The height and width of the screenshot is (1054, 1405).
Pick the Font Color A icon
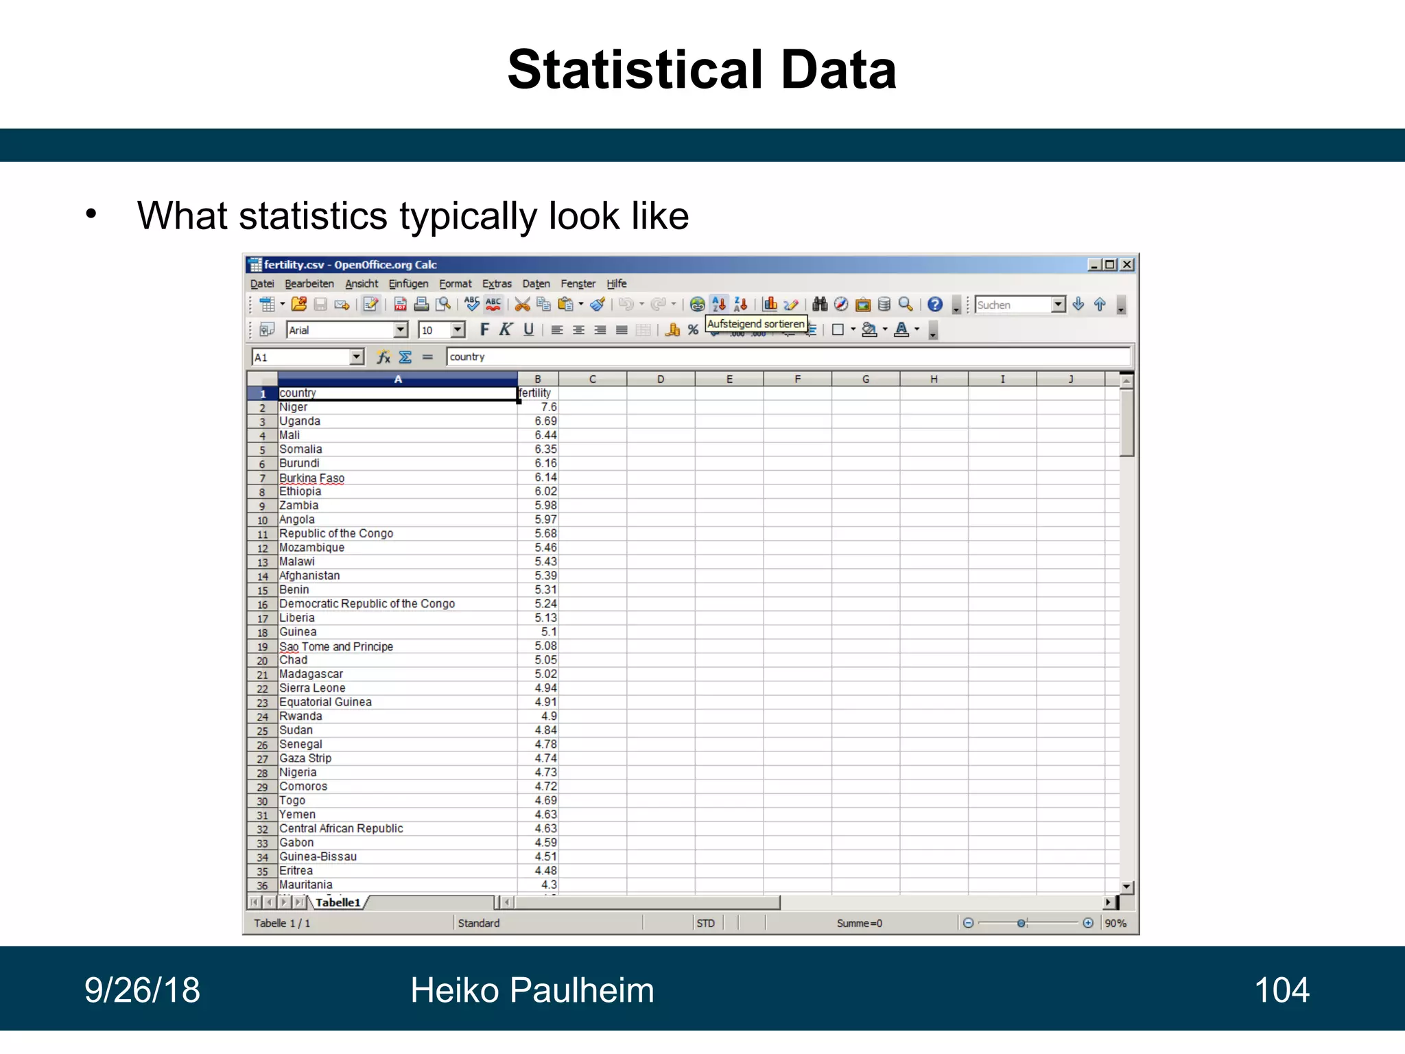pos(902,330)
